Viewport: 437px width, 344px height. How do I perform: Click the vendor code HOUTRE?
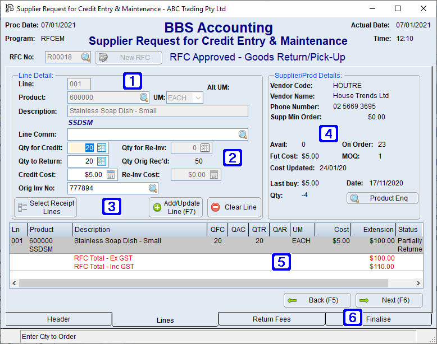[x=347, y=85]
